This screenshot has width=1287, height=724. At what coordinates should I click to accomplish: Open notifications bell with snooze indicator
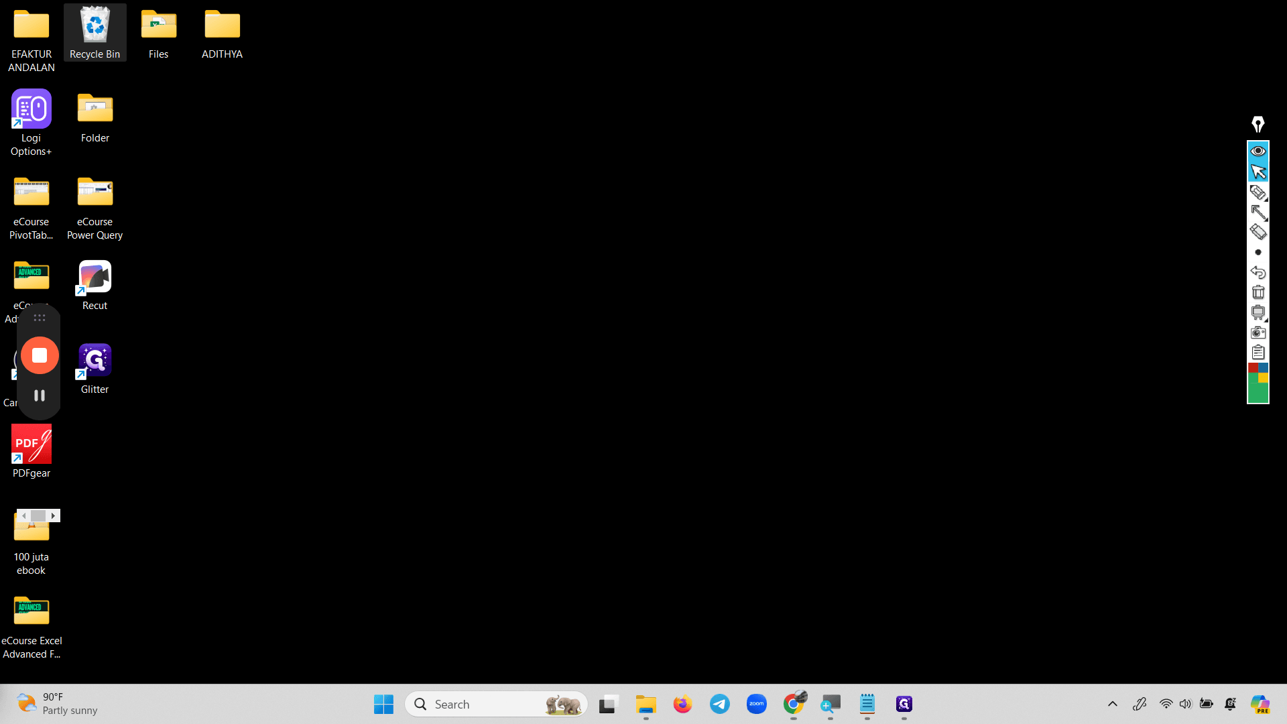pos(1231,704)
